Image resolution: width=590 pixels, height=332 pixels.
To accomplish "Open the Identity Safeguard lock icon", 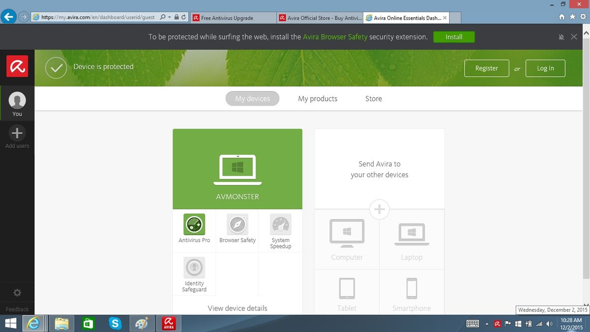I will [x=194, y=268].
